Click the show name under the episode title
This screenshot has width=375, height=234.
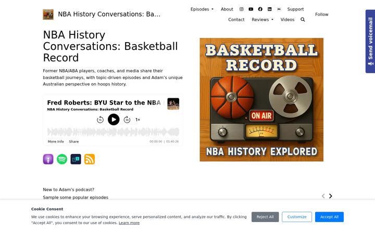coord(90,109)
